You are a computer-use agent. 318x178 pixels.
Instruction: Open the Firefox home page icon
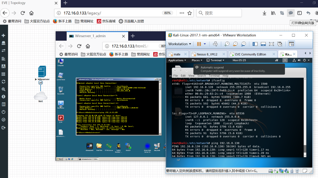pyautogui.click(x=31, y=13)
